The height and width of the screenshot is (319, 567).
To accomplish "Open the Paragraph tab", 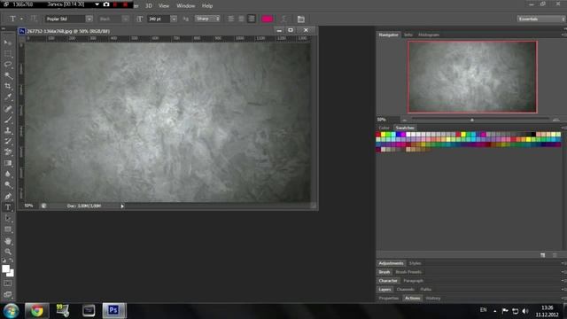I will pos(414,281).
